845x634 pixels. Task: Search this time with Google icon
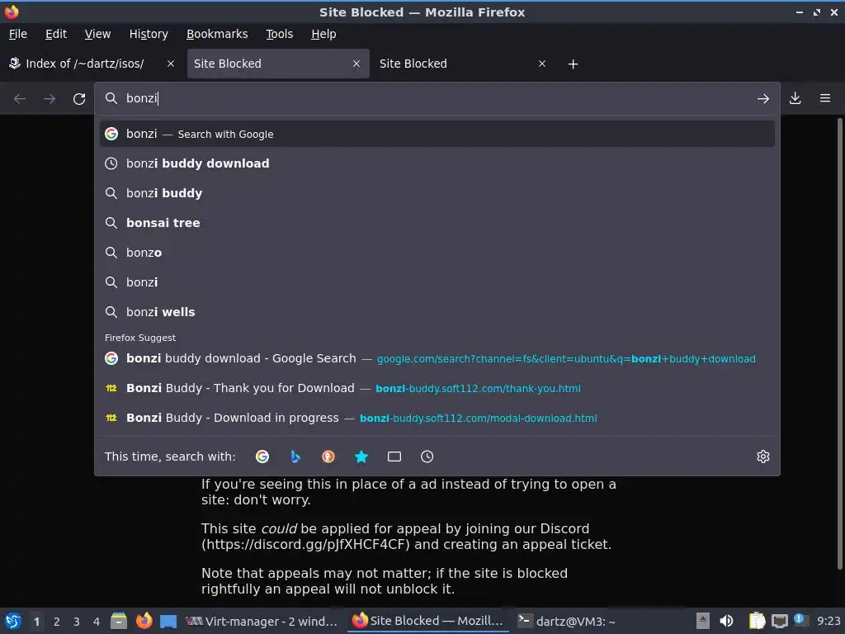[262, 457]
